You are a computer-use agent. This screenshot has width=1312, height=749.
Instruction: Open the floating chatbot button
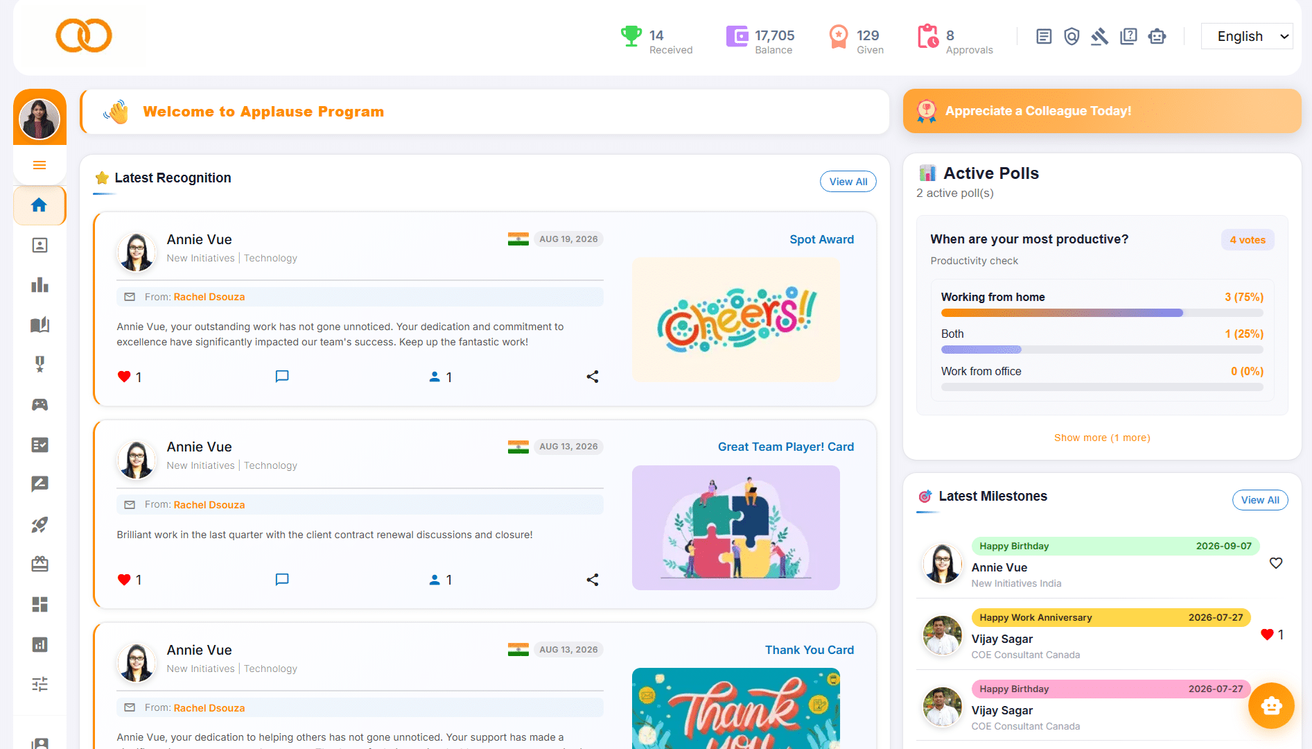coord(1271,706)
